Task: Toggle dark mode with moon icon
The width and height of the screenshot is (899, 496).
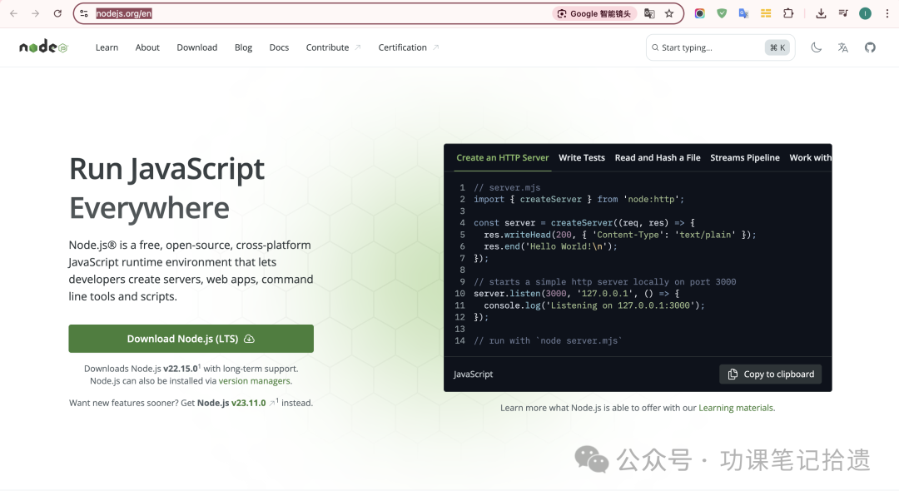Action: pyautogui.click(x=817, y=47)
